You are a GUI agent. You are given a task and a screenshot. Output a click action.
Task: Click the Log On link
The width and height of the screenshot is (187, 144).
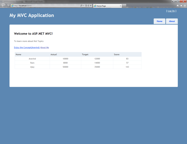coord(171,11)
